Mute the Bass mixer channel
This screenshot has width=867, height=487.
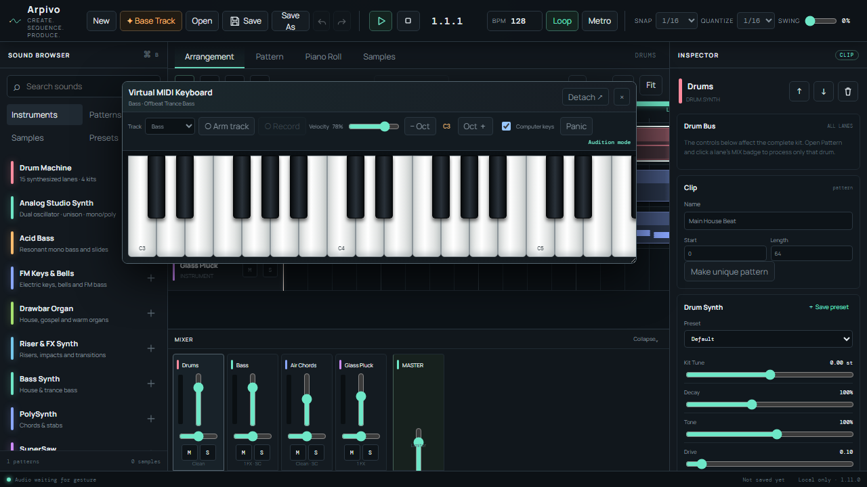[244, 452]
